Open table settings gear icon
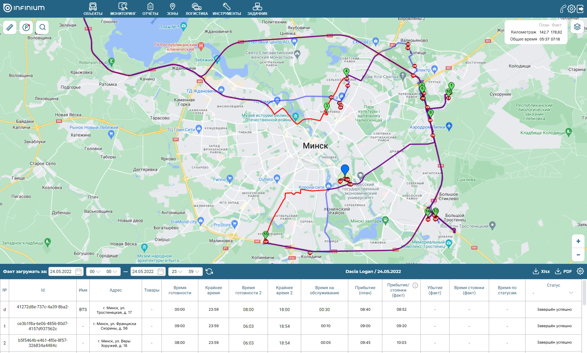 (580, 271)
